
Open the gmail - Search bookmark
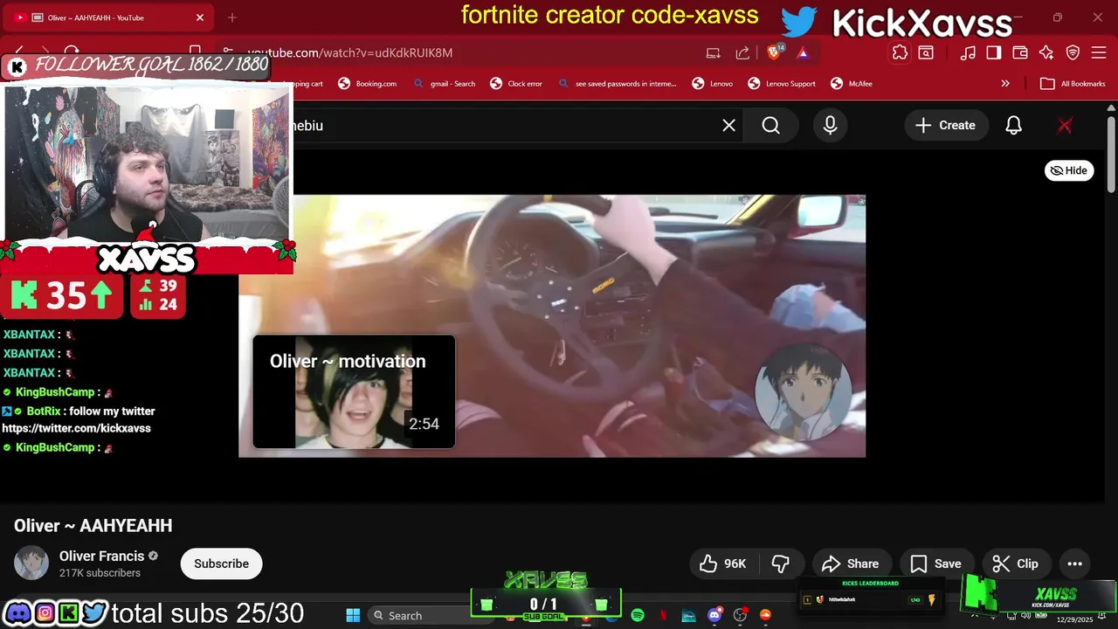pos(444,84)
